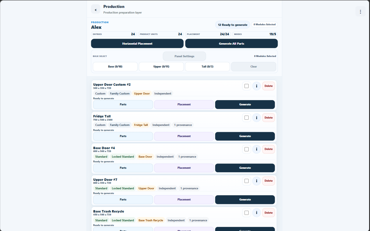Select the Upper Door Custom #2 checkbox
This screenshot has width=370, height=231.
(x=247, y=86)
